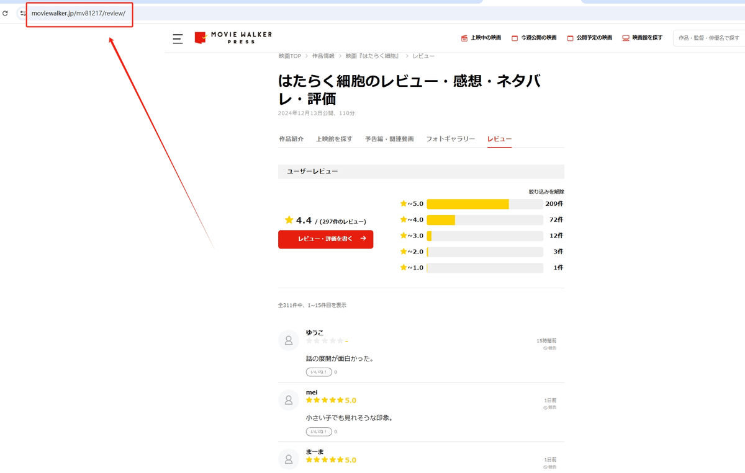The width and height of the screenshot is (745, 473).
Task: Switch to 上映館を探す tab
Action: (x=334, y=139)
